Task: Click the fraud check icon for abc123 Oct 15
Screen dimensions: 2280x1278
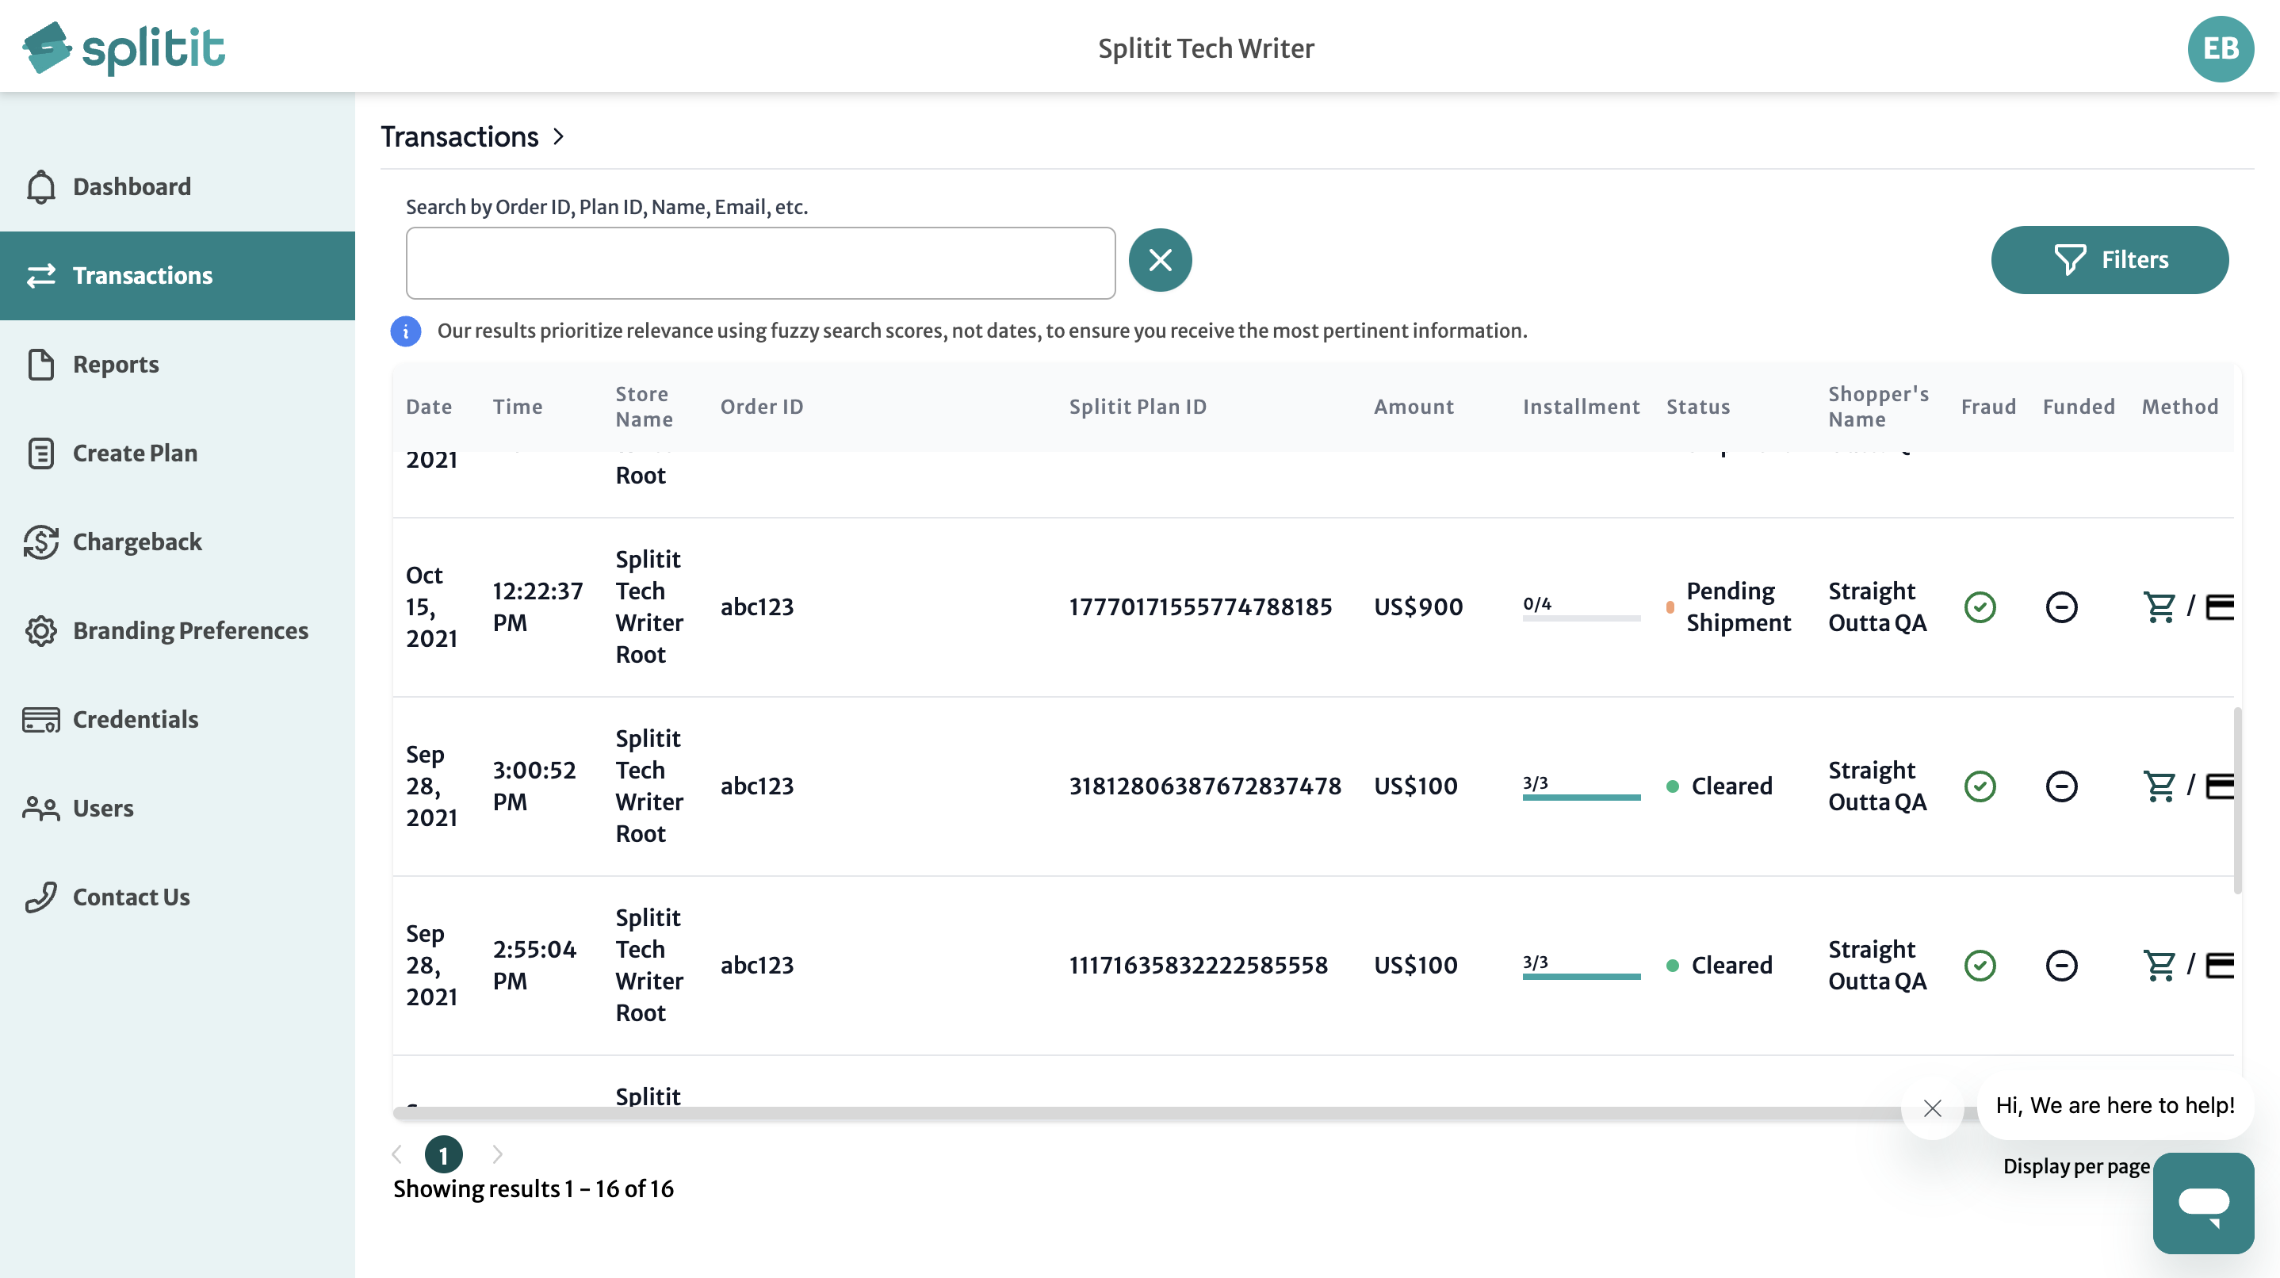Action: coord(1980,607)
